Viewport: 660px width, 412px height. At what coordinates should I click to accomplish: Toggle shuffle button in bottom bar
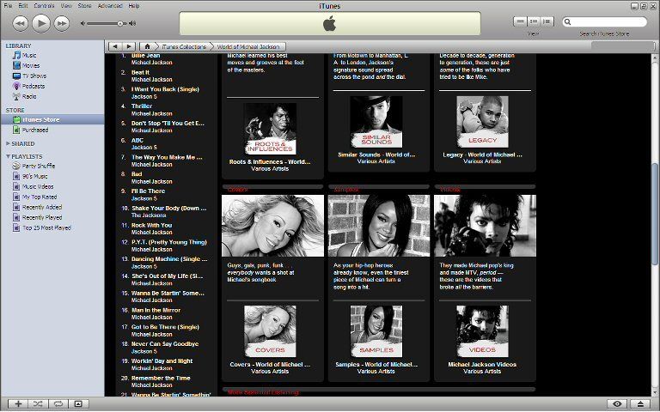coord(38,404)
